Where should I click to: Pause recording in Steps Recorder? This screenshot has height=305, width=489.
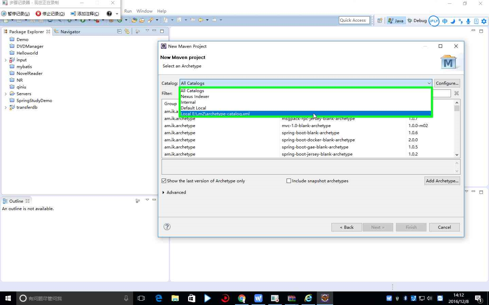click(16, 14)
